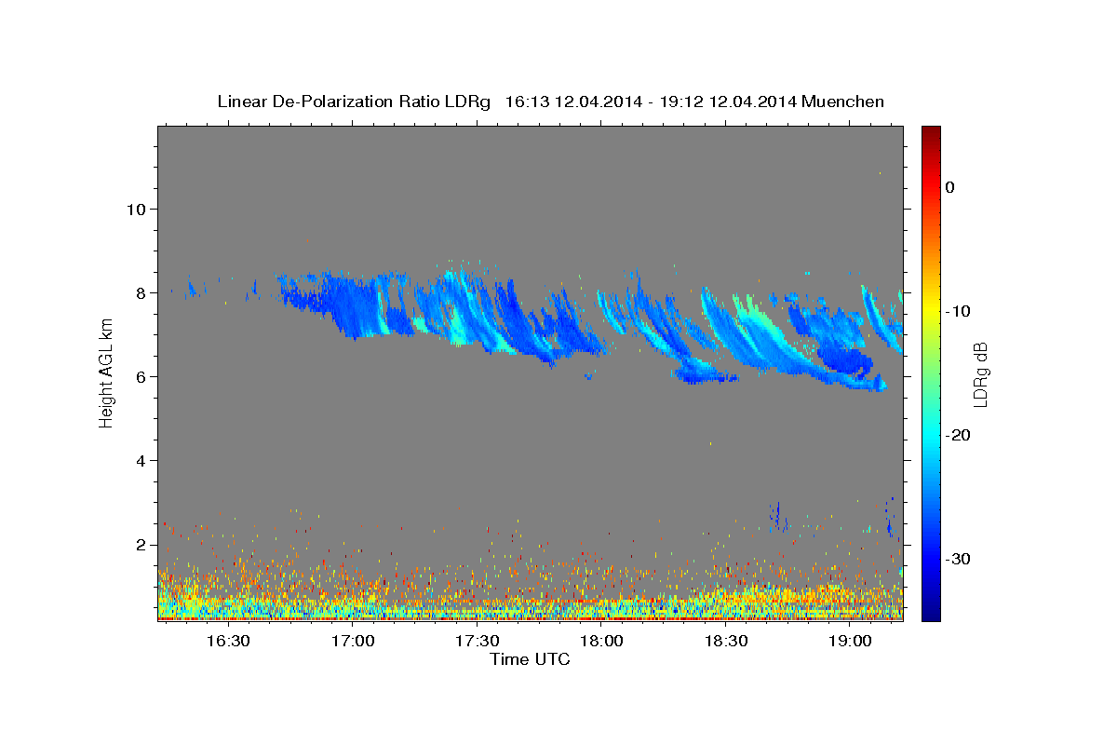Viewport: 1117px width, 745px height.
Task: Click the colorbar value label 0
Action: pyautogui.click(x=950, y=187)
